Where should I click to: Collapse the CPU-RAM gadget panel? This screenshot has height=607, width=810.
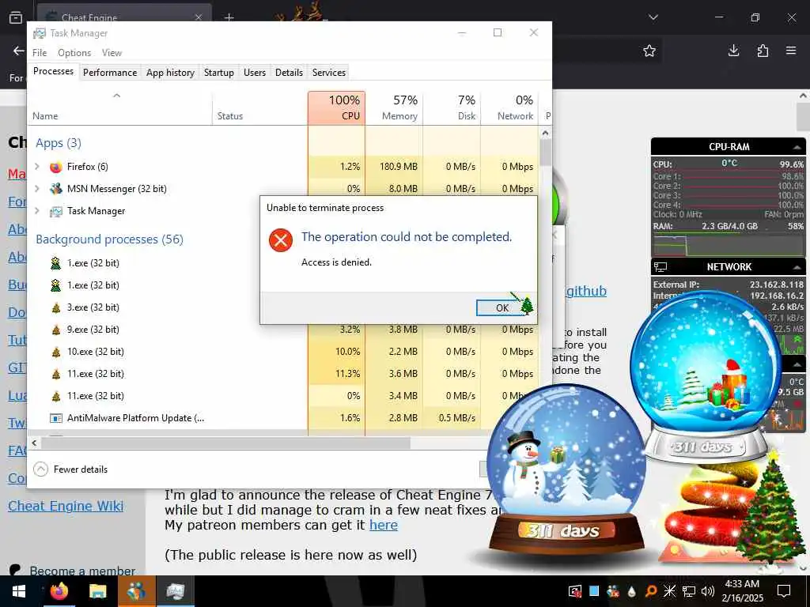797,147
